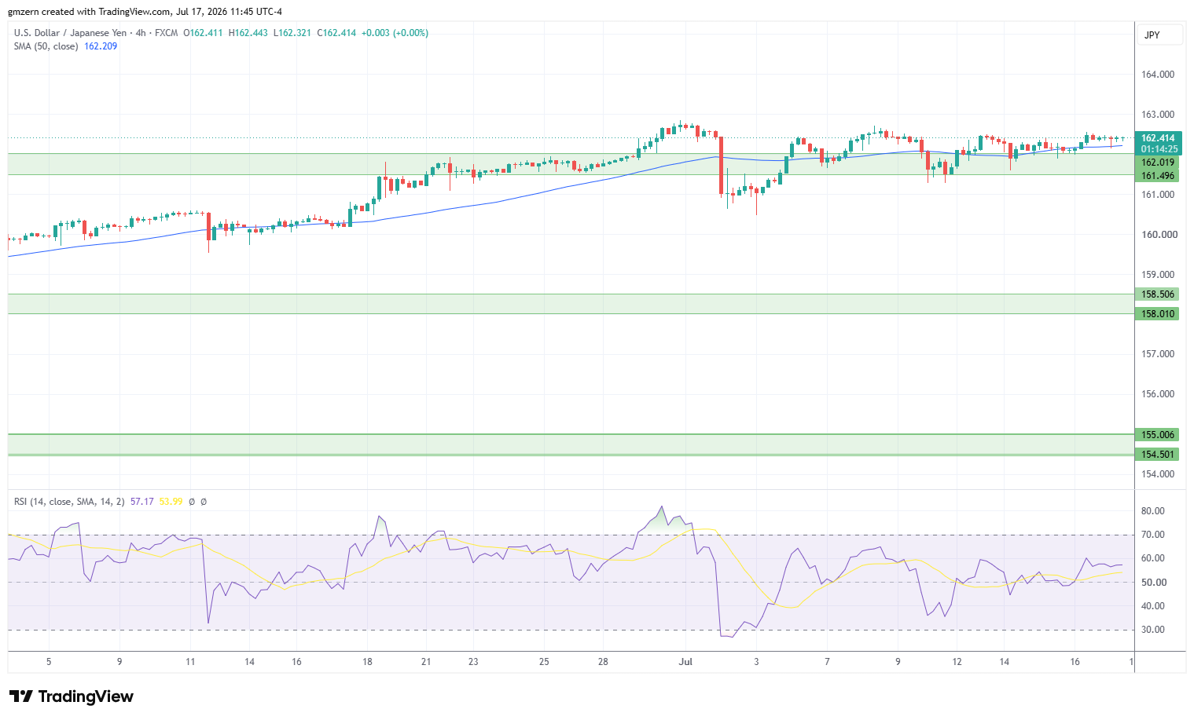The image size is (1194, 720).
Task: Click the 12 label on the date axis
Action: [x=957, y=662]
